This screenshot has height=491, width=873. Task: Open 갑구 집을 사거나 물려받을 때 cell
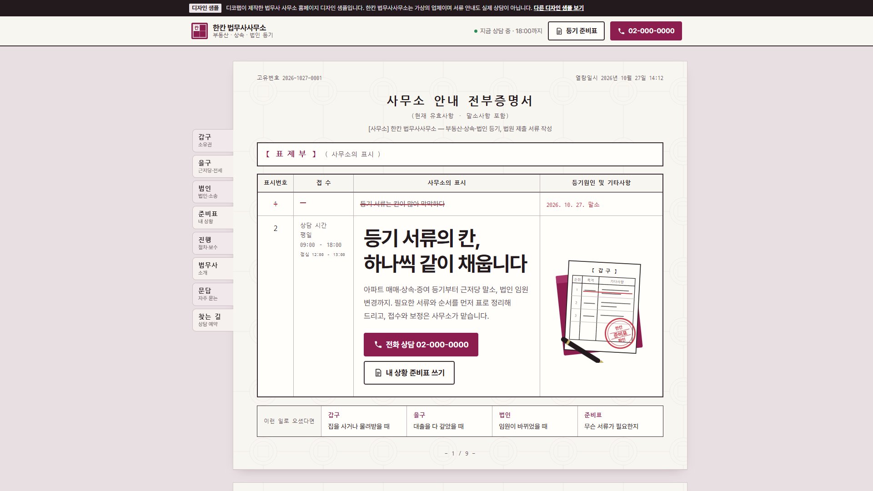(364, 421)
